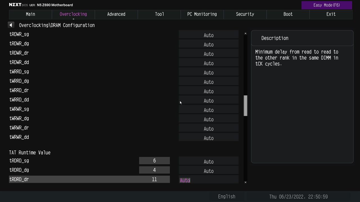Click the date and time display

pyautogui.click(x=298, y=196)
